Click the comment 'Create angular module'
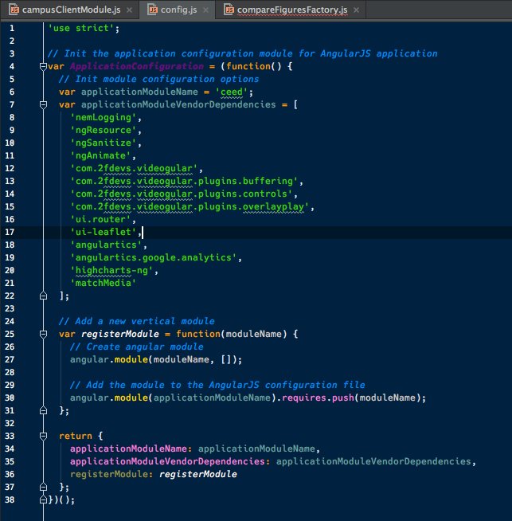The image size is (512, 521). [x=137, y=347]
